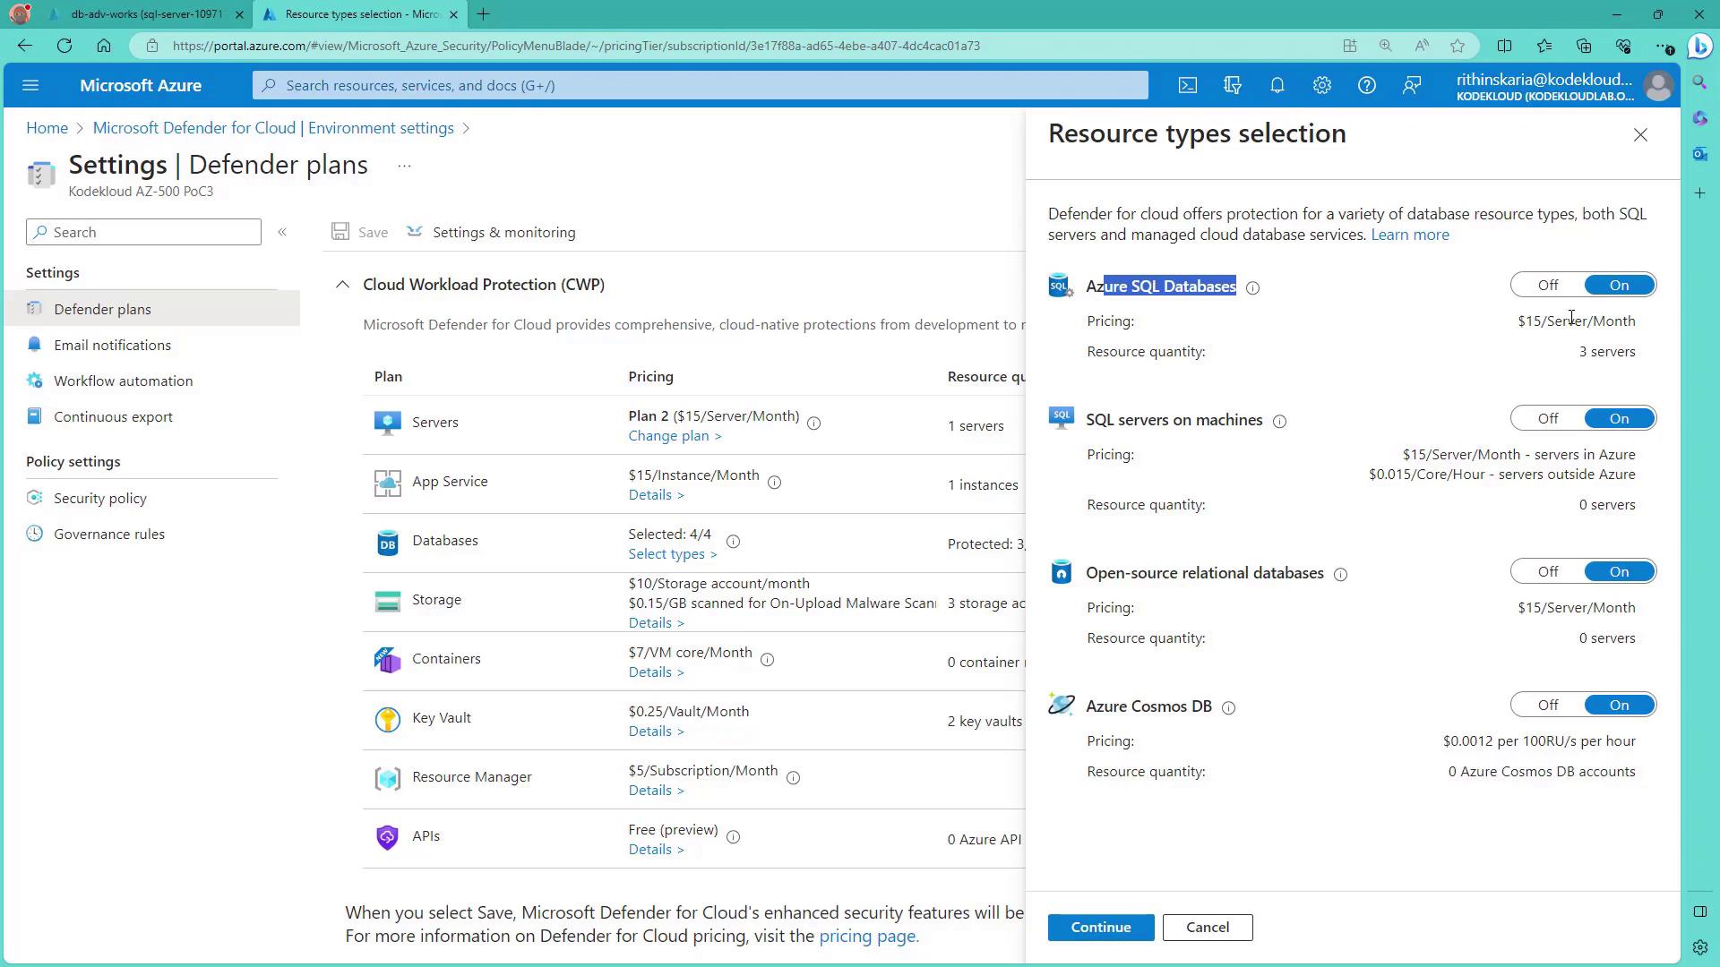Click info icon beside Azure Cosmos DB
Screen dimensions: 1720x967
click(x=1228, y=707)
